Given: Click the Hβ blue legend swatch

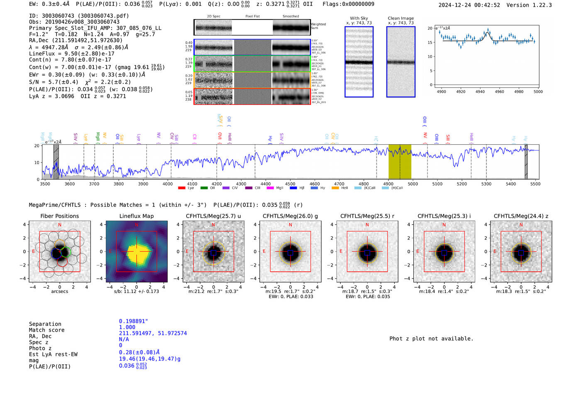Looking at the screenshot, I should coord(293,188).
